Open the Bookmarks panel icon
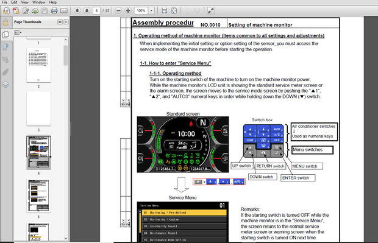The width and height of the screenshot is (378, 243). click(x=5, y=47)
